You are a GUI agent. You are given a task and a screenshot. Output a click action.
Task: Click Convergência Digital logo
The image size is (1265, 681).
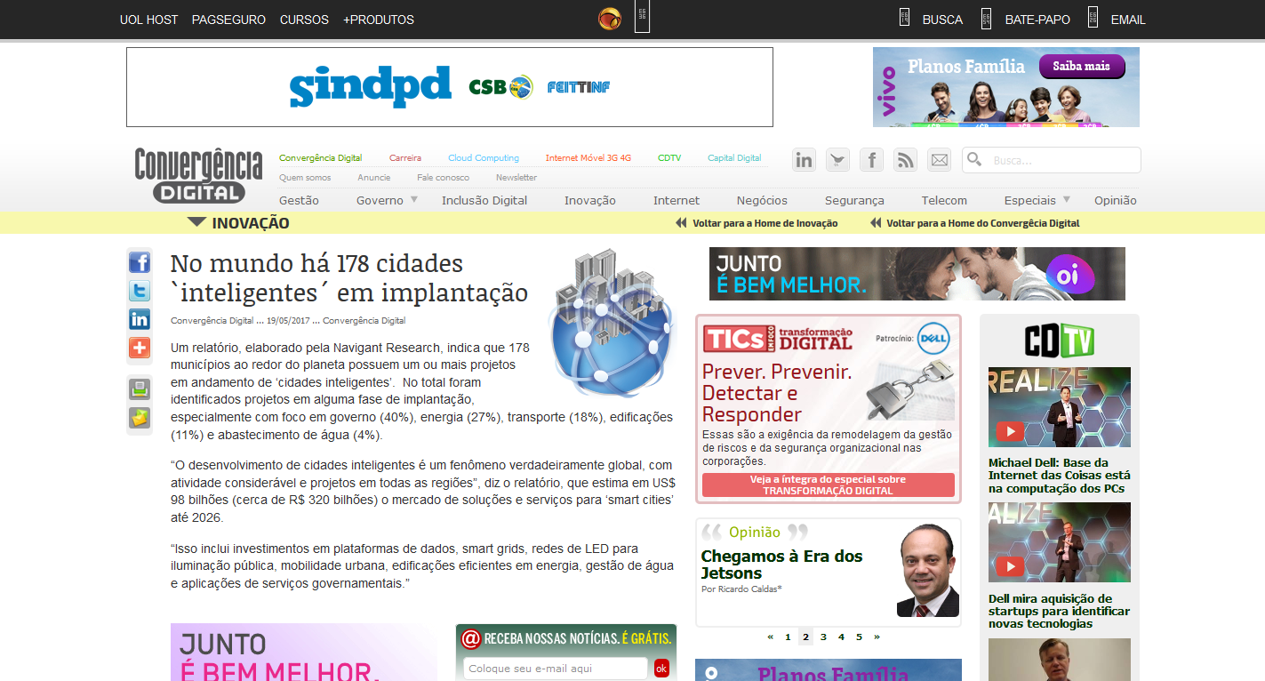(x=198, y=175)
